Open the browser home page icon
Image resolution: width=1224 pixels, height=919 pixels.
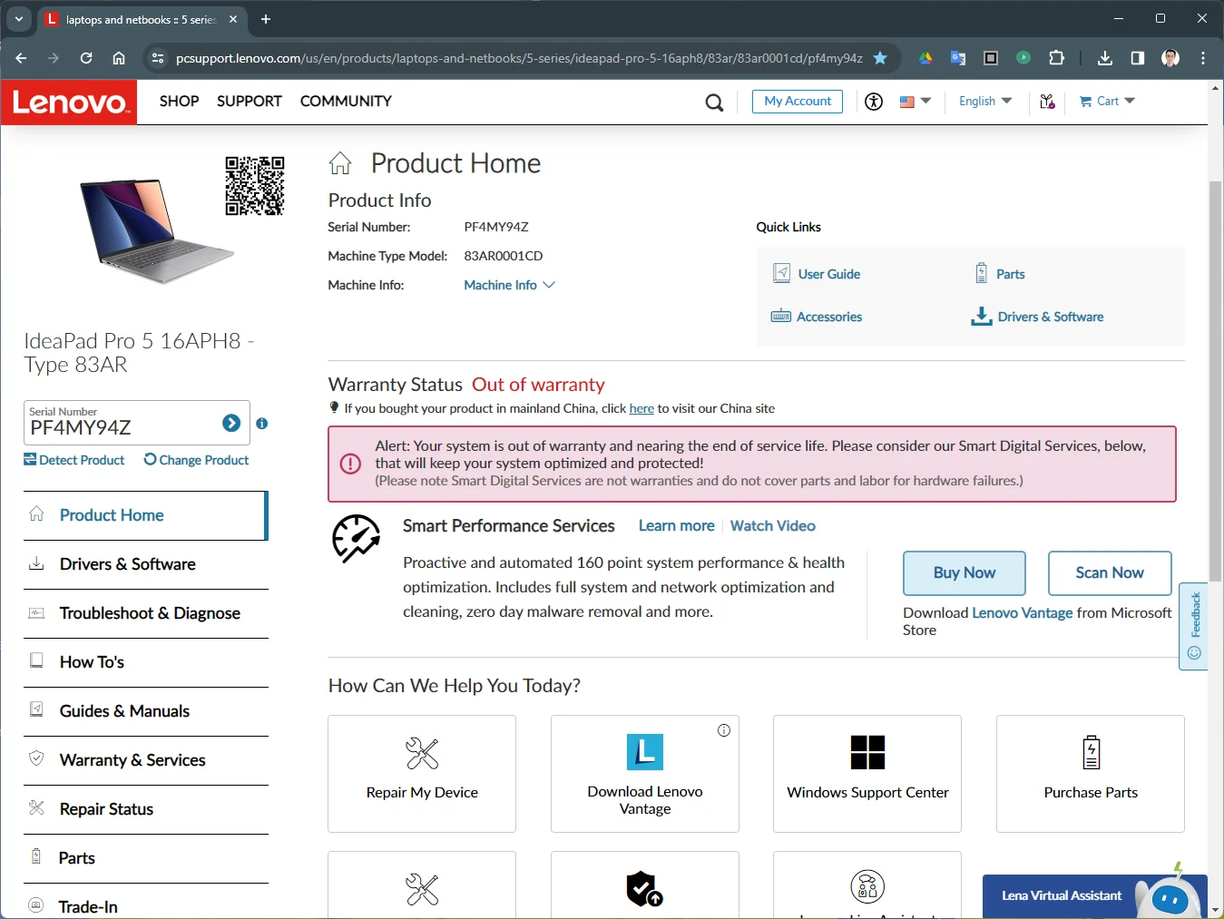point(119,58)
